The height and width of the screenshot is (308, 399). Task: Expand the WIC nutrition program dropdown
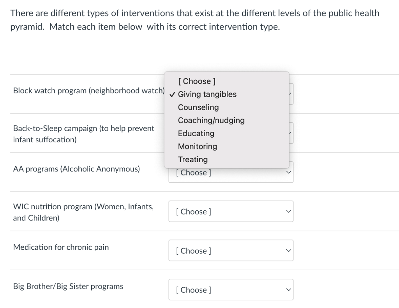click(x=231, y=211)
